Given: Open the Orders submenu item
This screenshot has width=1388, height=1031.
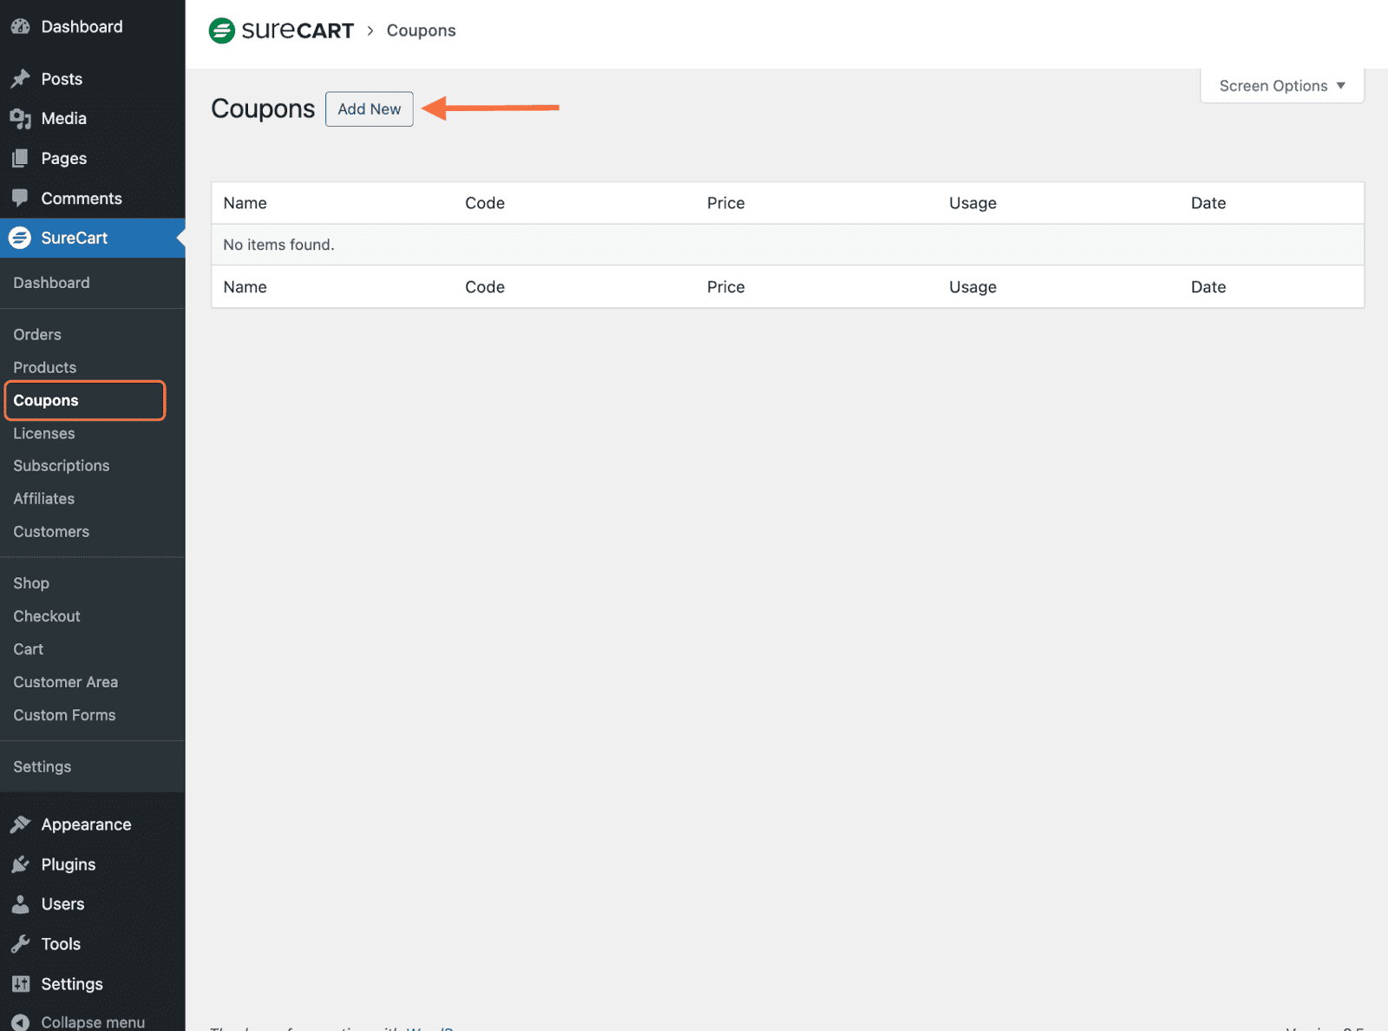Looking at the screenshot, I should click(x=37, y=335).
